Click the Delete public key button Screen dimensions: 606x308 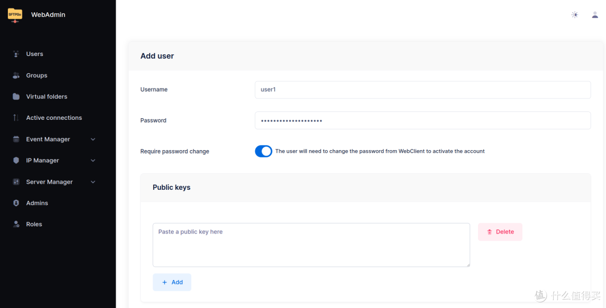tap(500, 232)
